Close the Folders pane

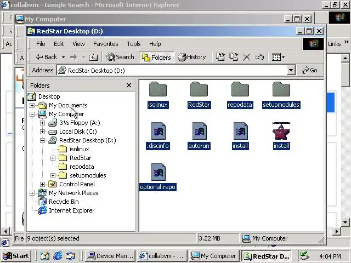129,85
